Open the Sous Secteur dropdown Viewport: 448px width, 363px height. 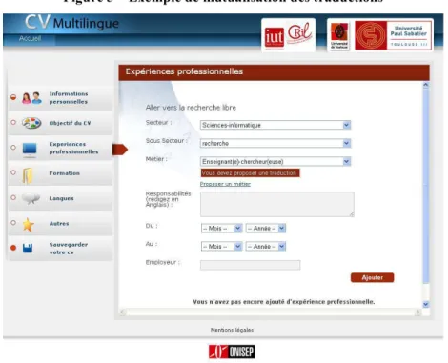point(275,143)
